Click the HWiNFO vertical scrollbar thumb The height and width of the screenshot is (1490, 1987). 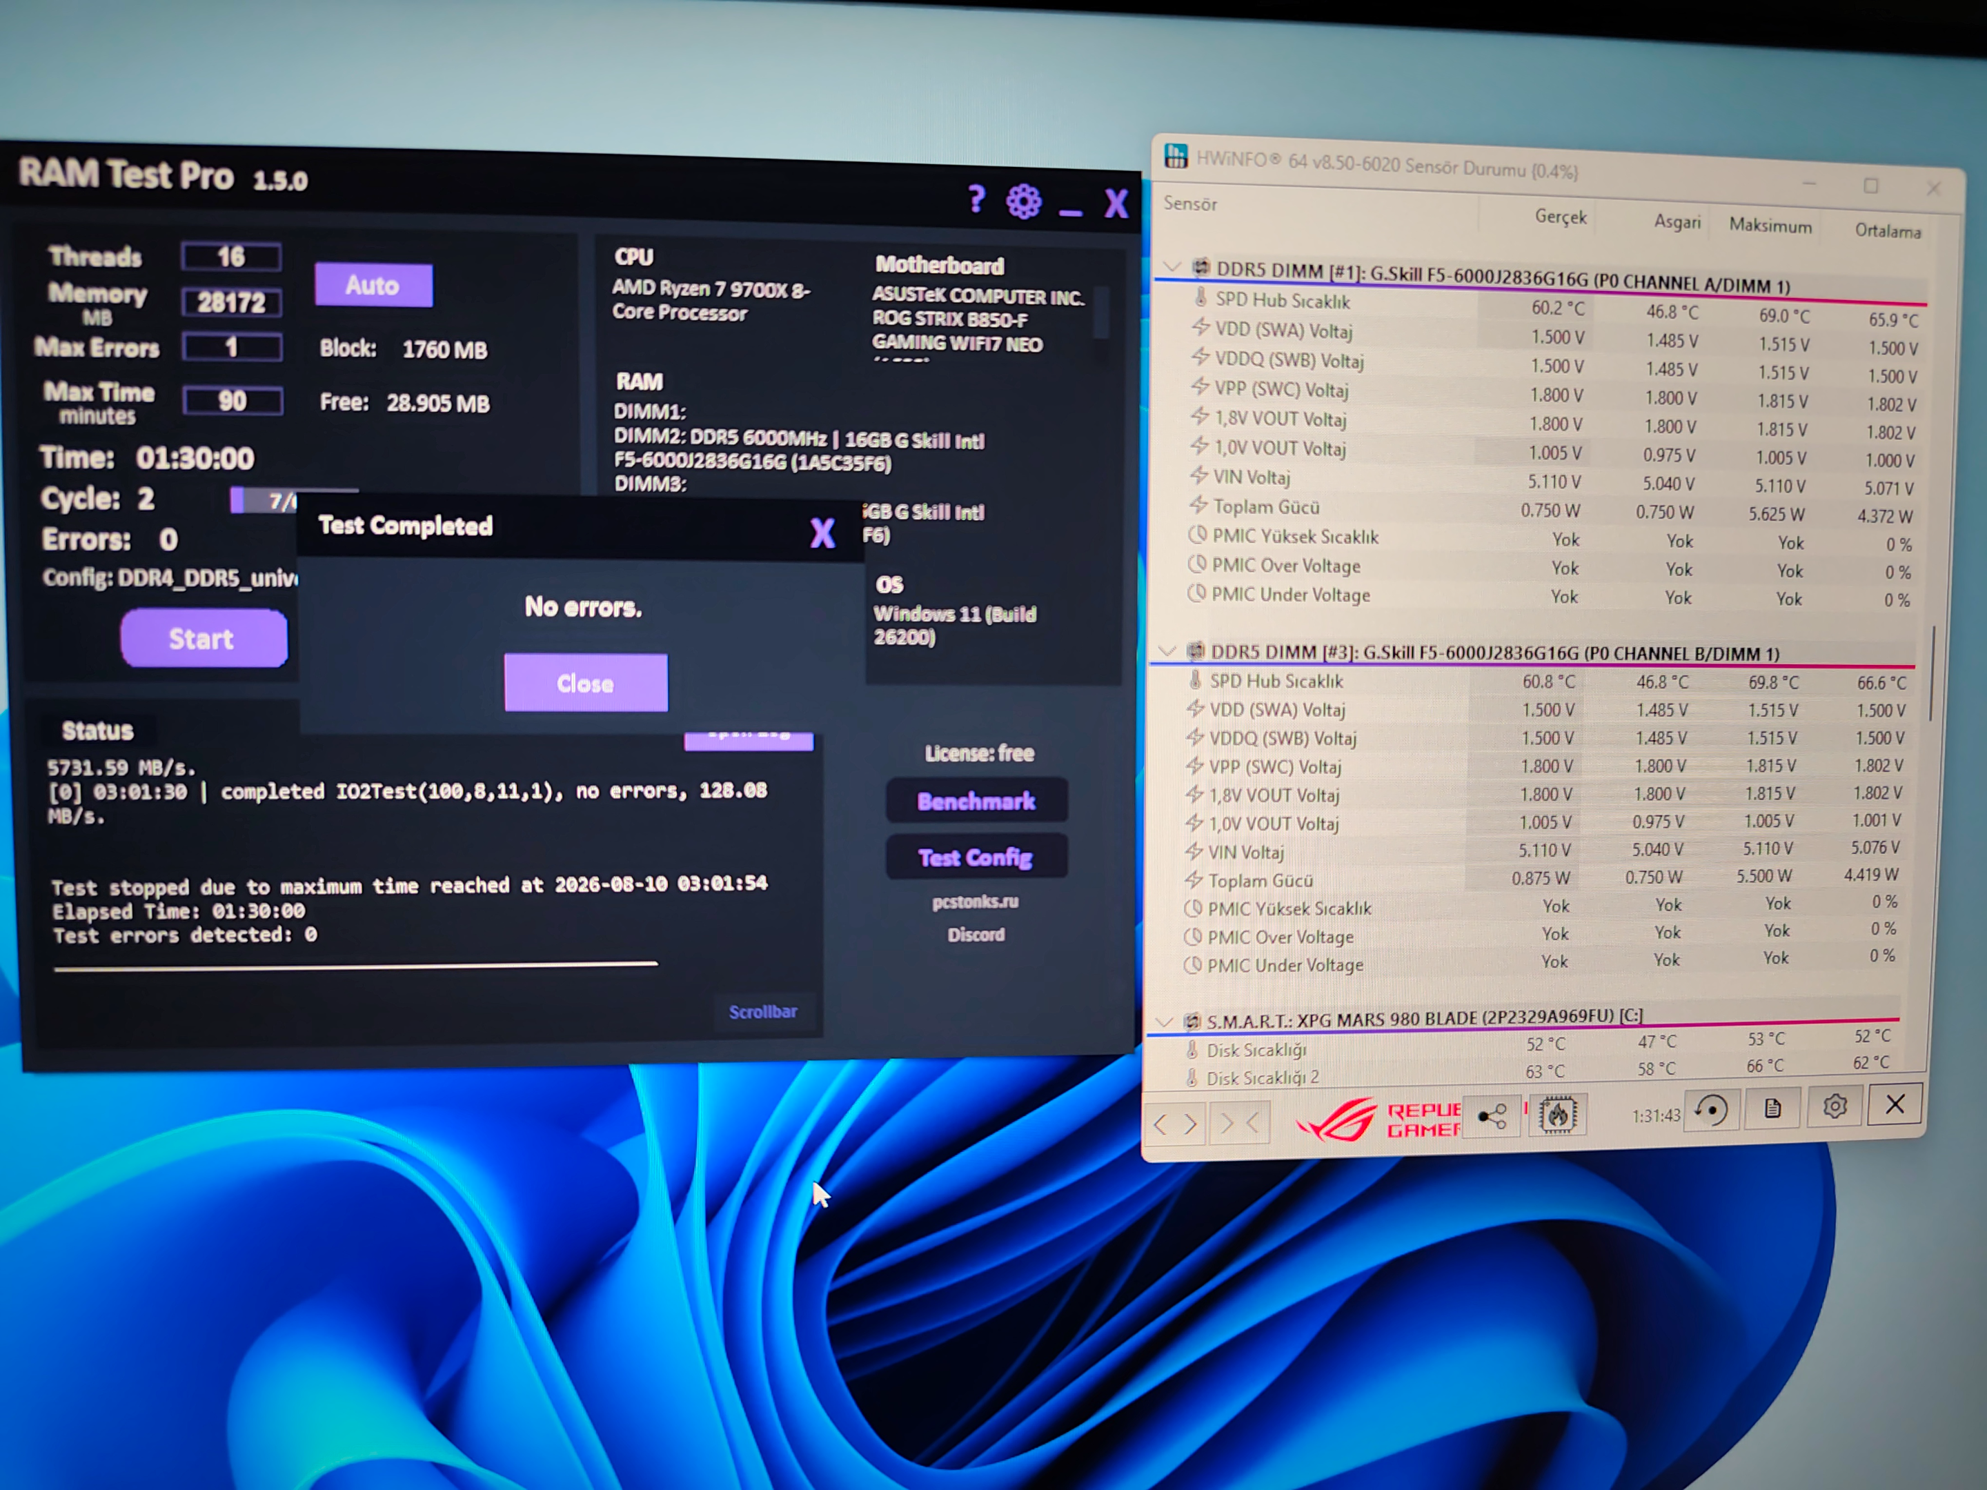pos(1931,672)
